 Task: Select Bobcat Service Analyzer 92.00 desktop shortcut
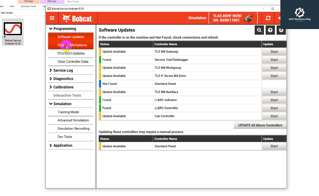pyautogui.click(x=13, y=32)
